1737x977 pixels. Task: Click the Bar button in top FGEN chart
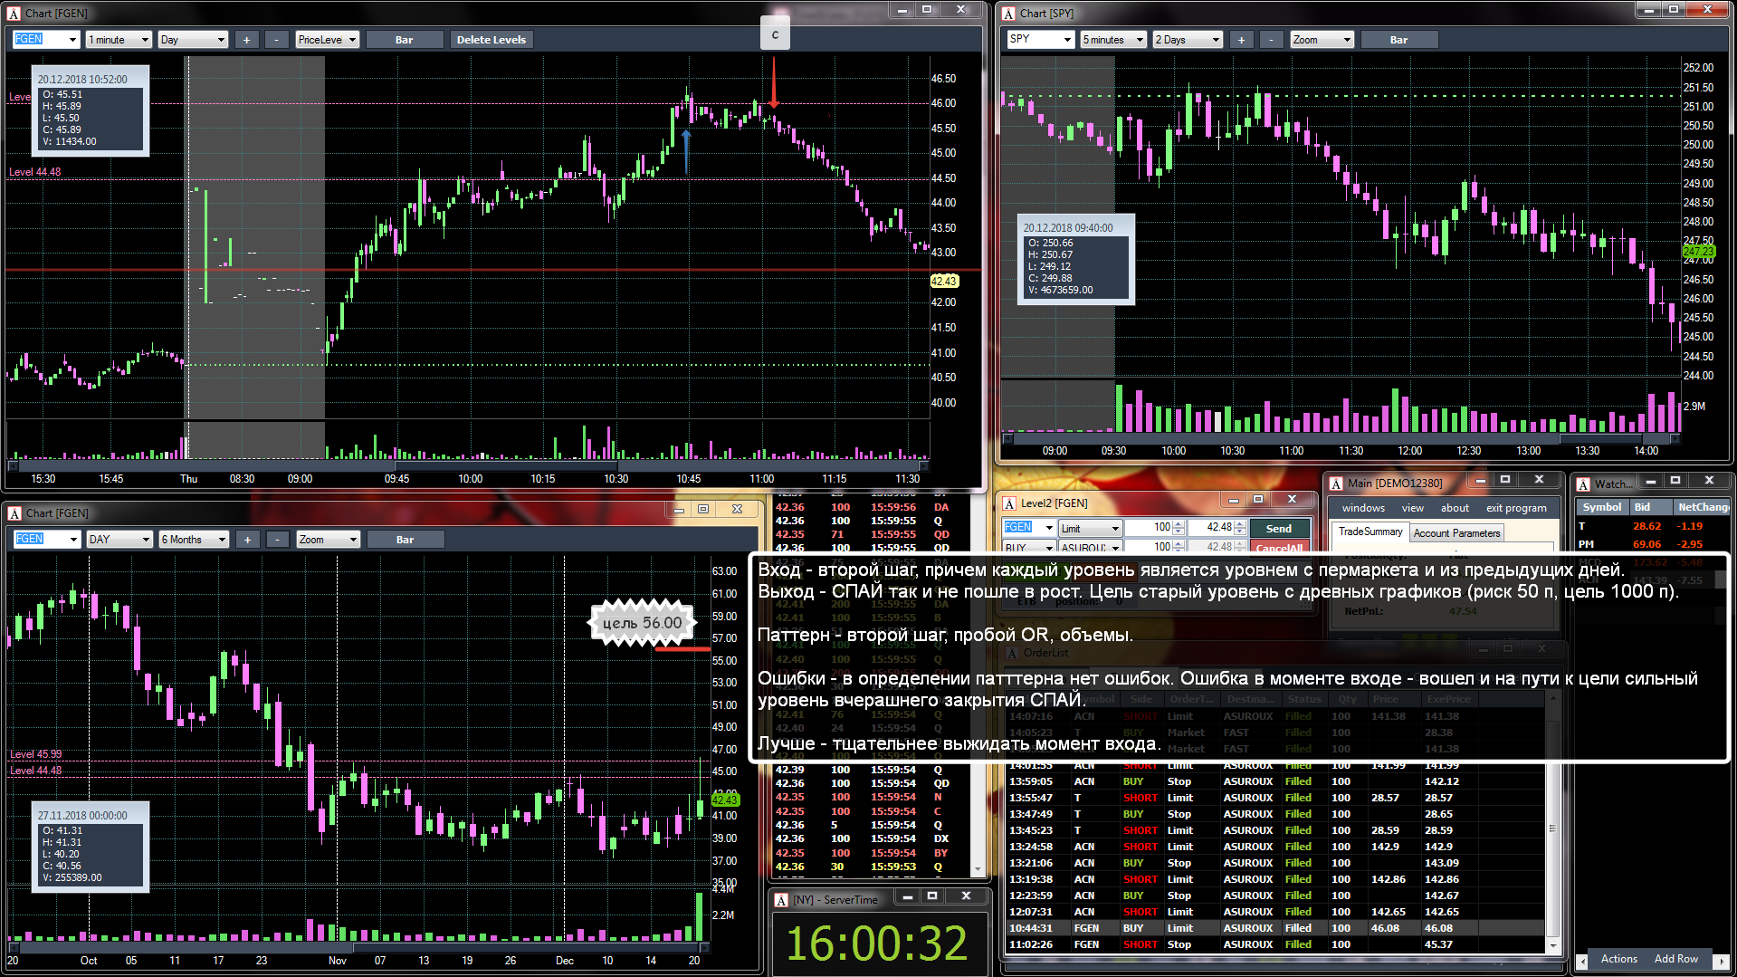pos(404,40)
